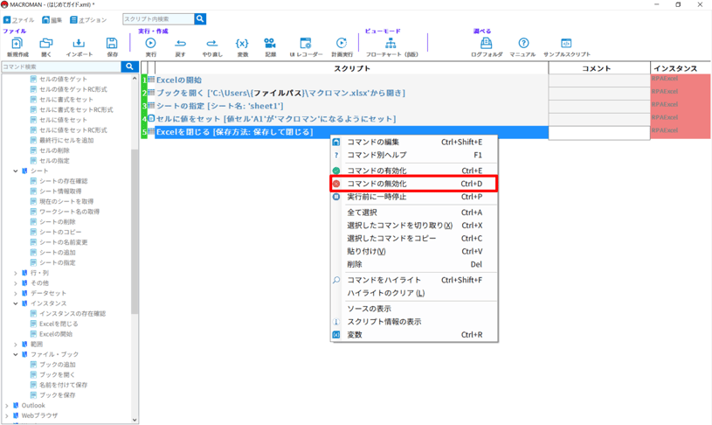Viewport: 712px width, 425px height.
Task: Open the UIレコーダー tool
Action: 306,44
